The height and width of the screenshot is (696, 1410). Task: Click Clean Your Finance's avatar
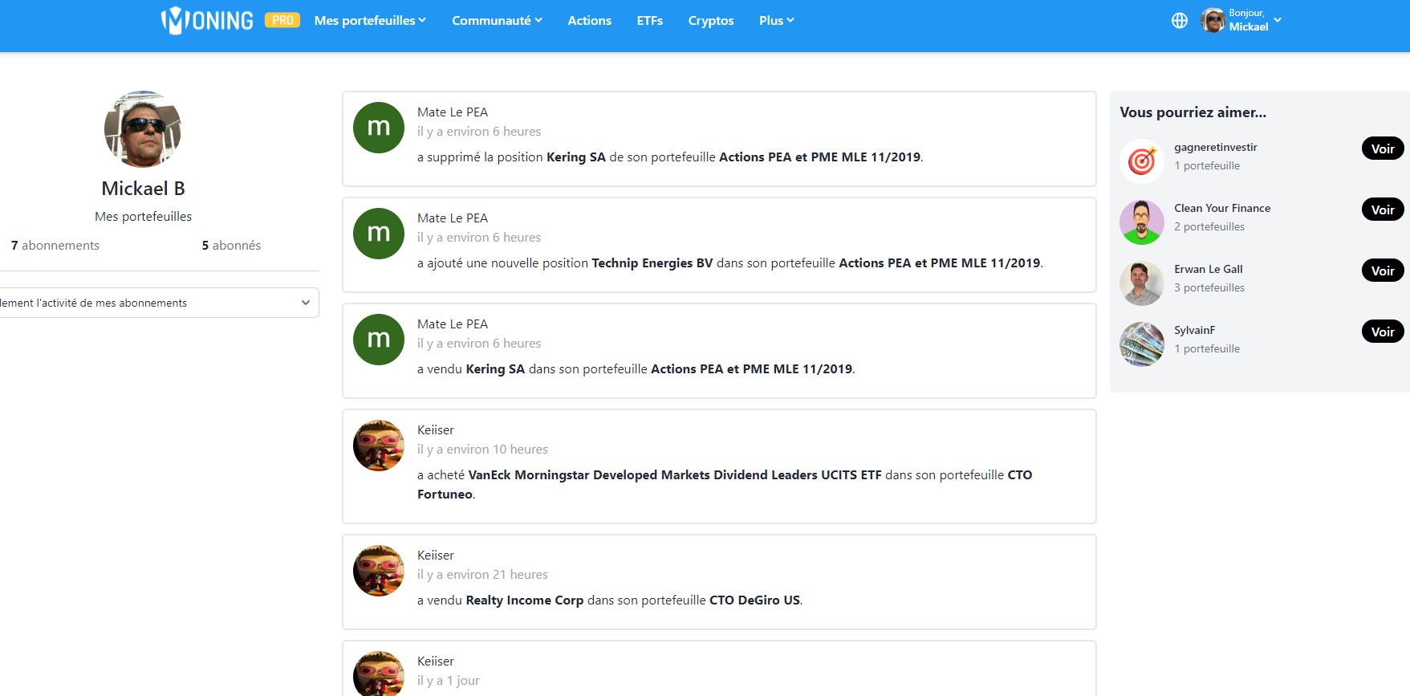click(x=1142, y=222)
